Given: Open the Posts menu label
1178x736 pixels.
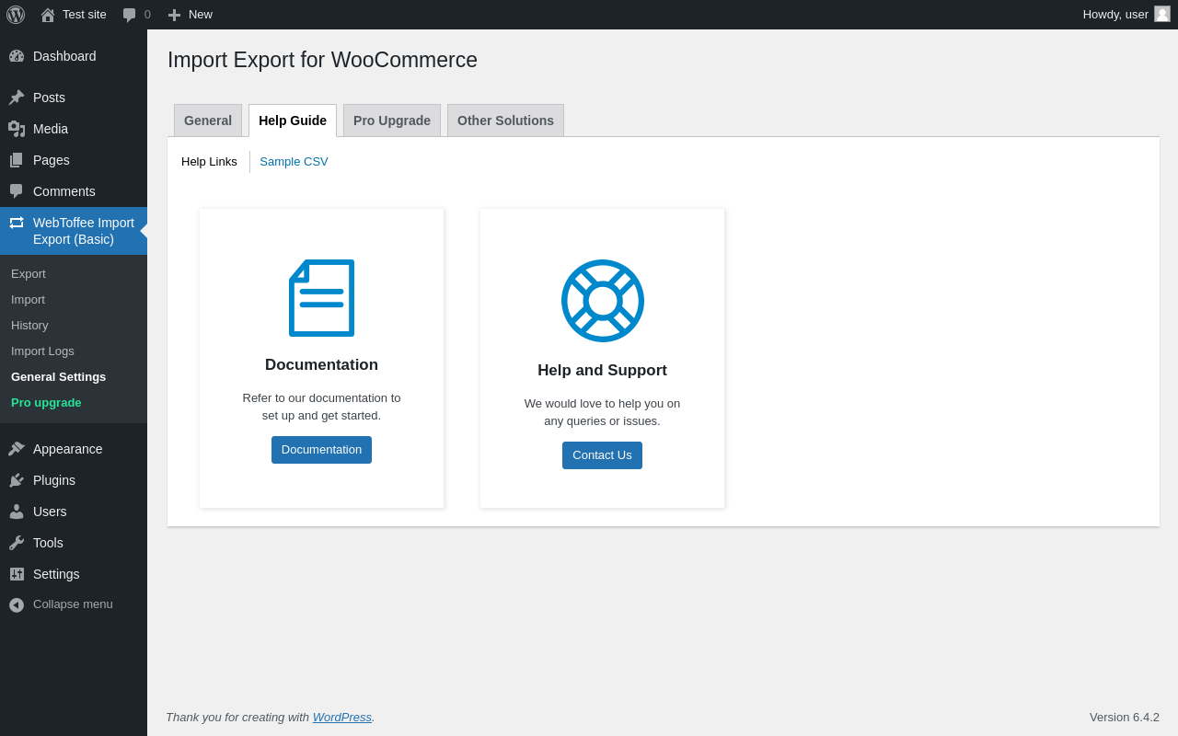Looking at the screenshot, I should [x=49, y=98].
